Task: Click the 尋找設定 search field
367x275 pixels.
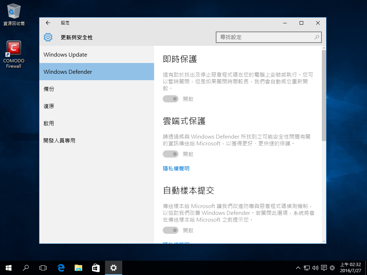Action: [x=269, y=37]
